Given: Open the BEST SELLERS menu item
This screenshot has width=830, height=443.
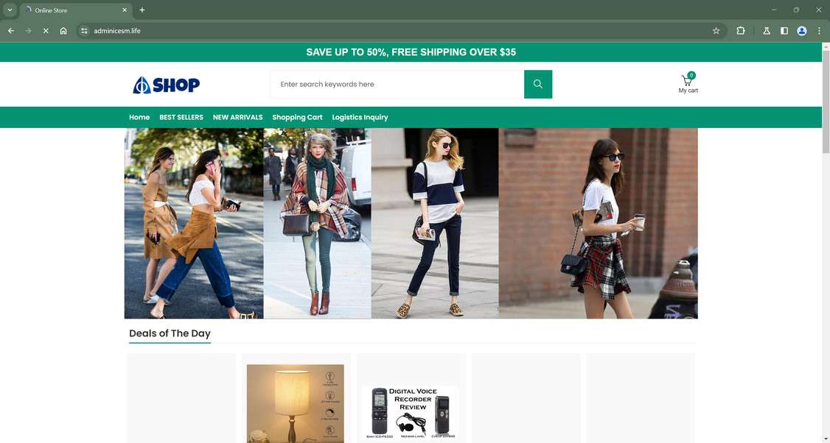Looking at the screenshot, I should [181, 117].
